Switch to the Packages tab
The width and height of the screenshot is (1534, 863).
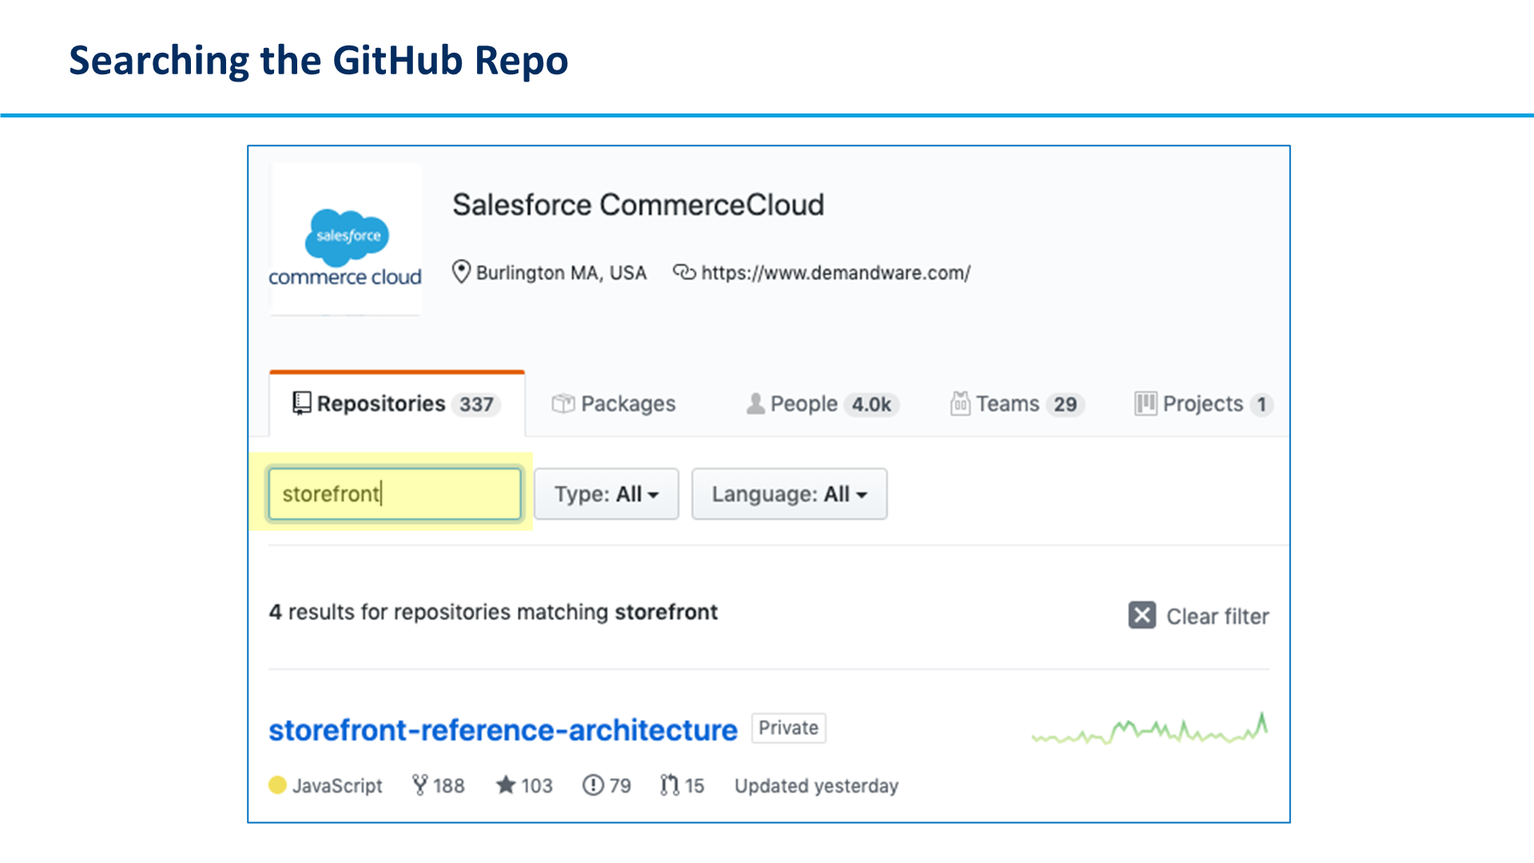(614, 404)
